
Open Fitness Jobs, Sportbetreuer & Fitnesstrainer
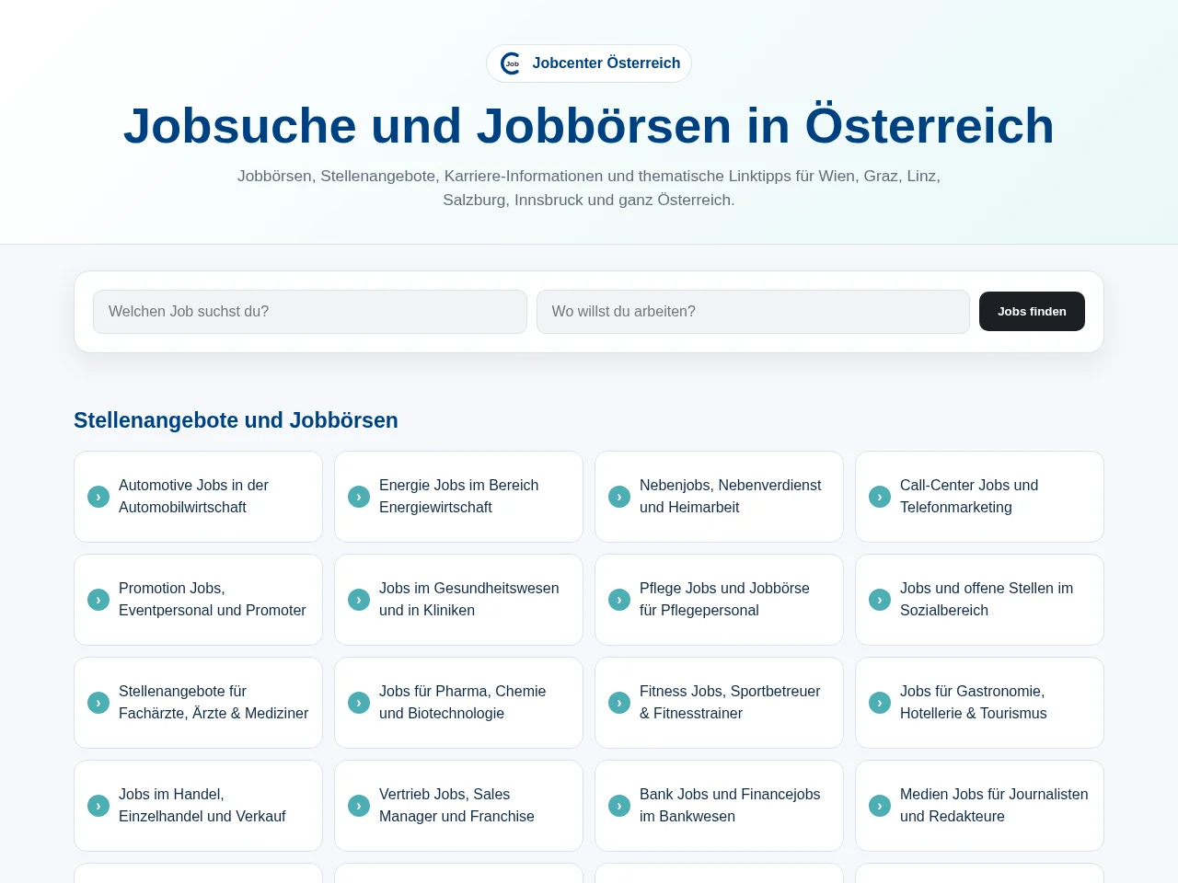pos(719,703)
